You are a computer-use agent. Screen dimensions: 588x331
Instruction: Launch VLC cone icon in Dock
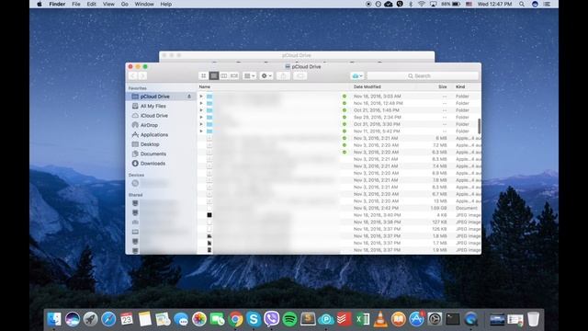click(380, 319)
